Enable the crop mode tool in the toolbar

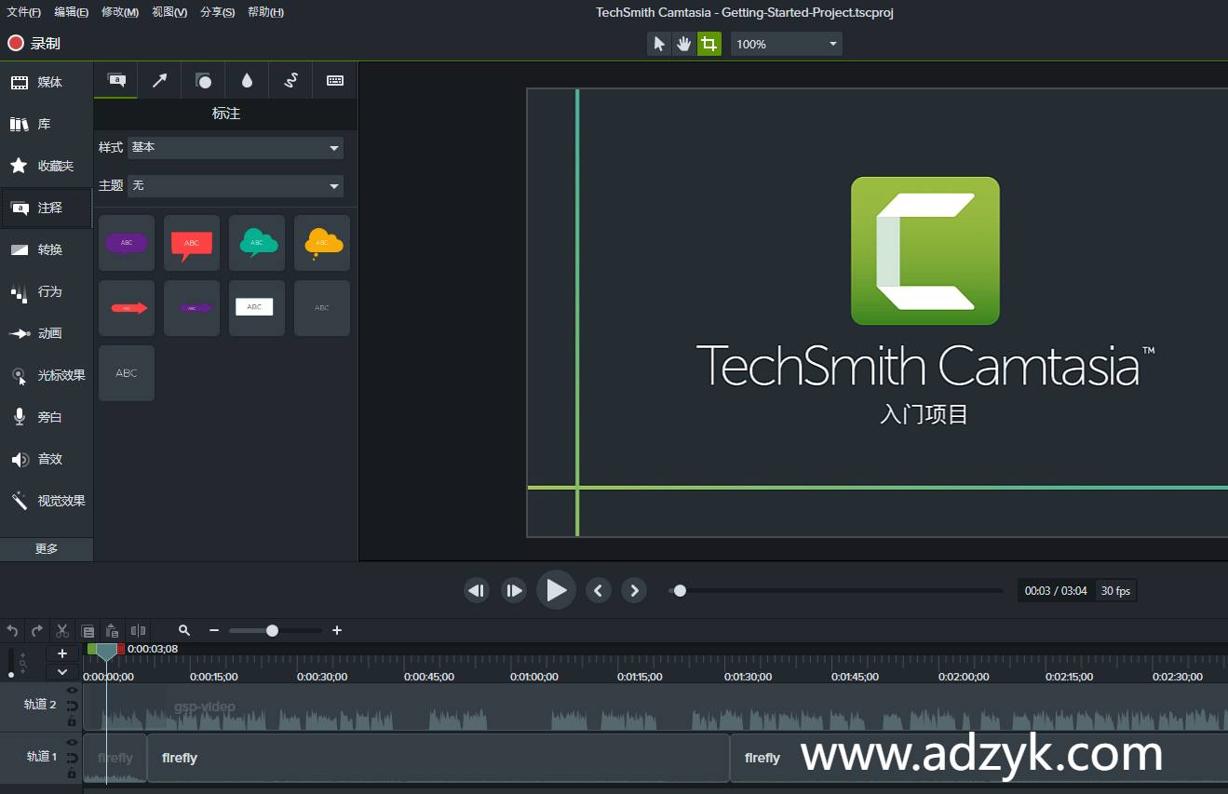coord(709,43)
